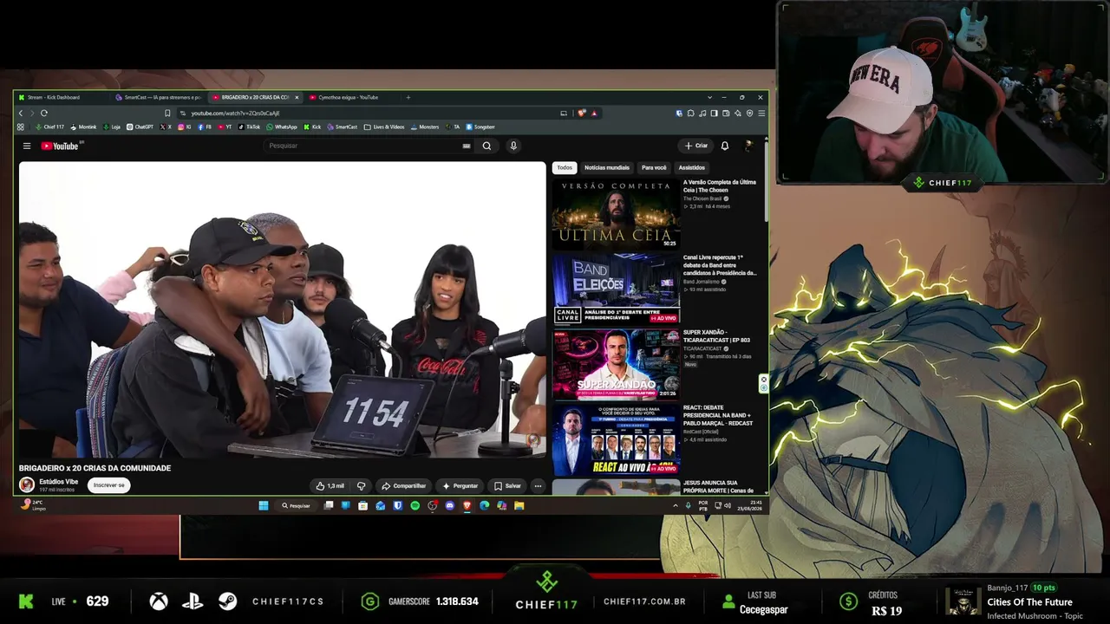Open the YouTube notifications bell
The image size is (1110, 624).
tap(725, 146)
